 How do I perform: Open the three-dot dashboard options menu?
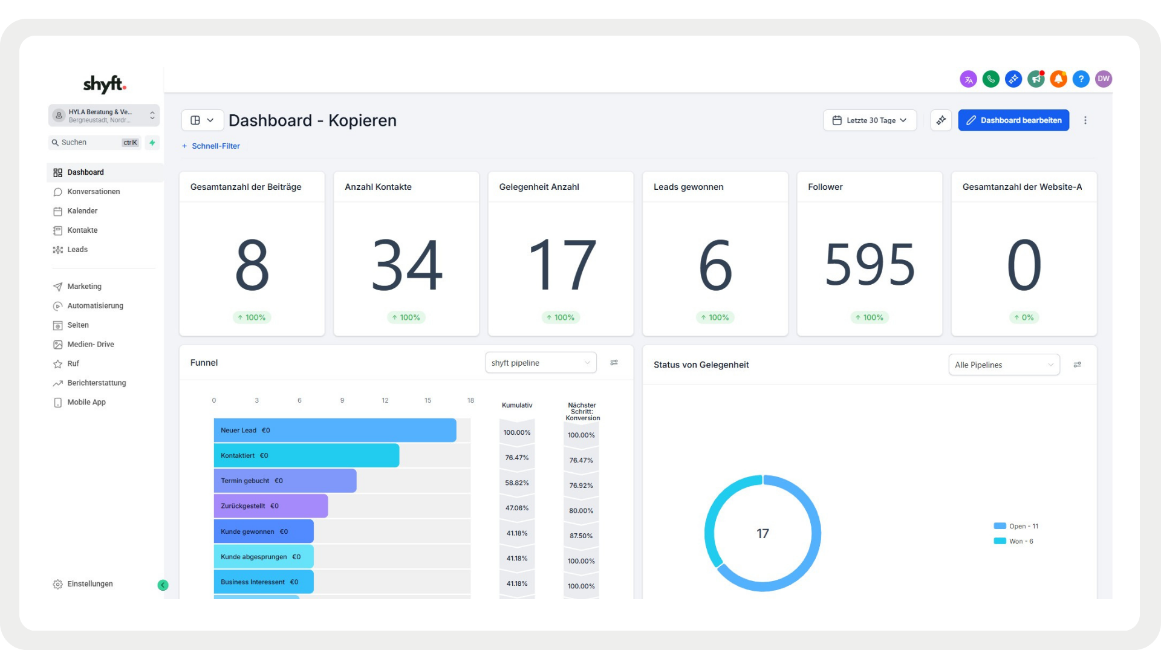coord(1085,120)
